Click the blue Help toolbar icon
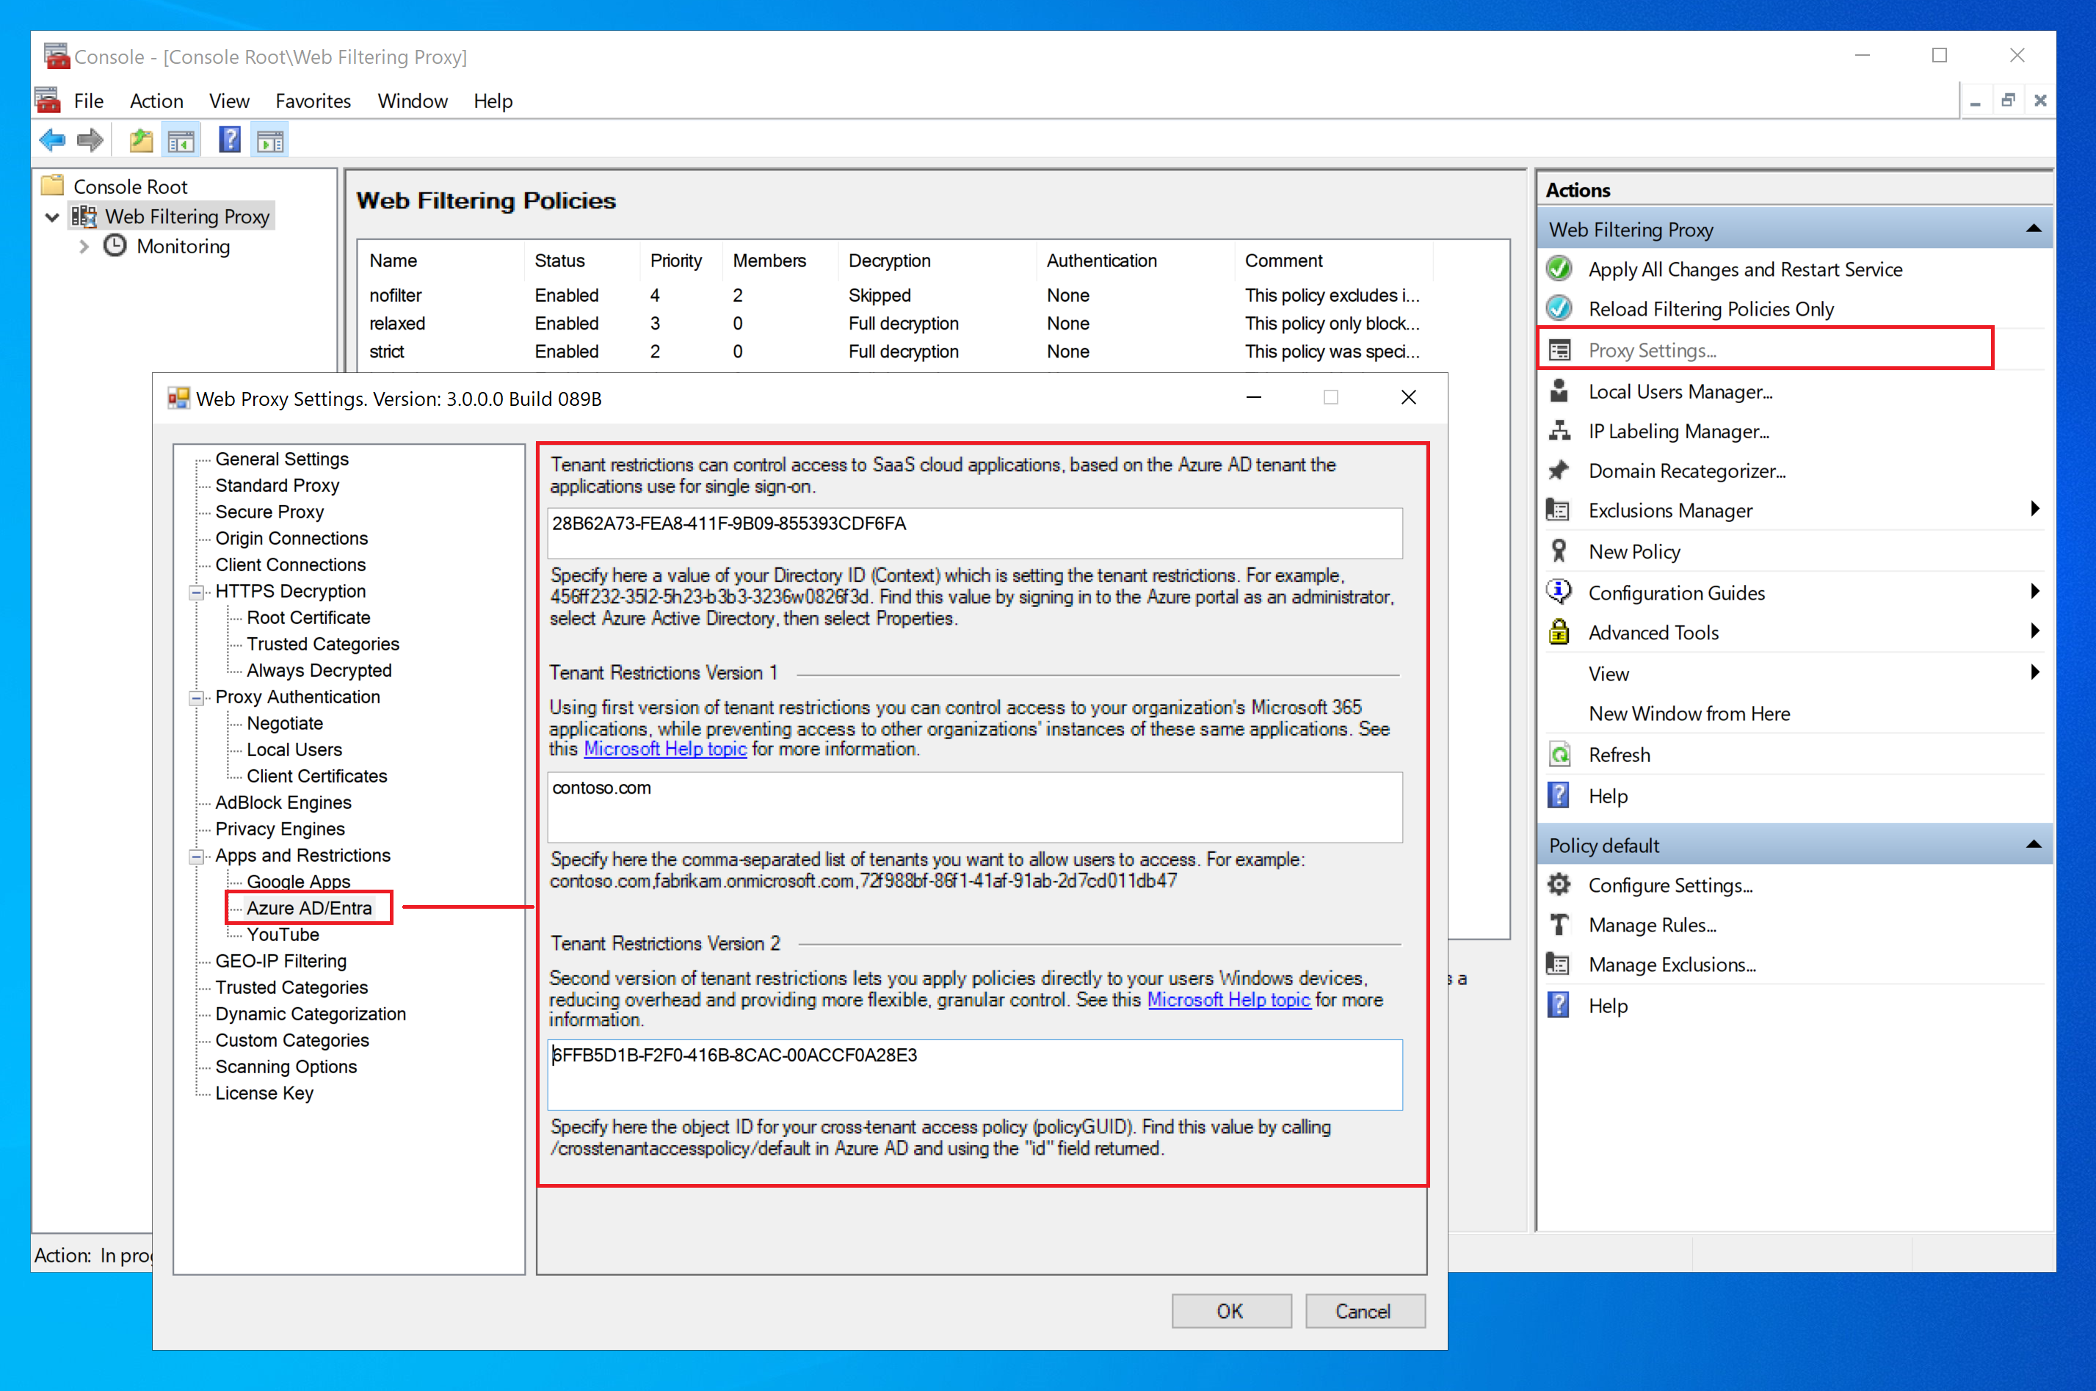The width and height of the screenshot is (2096, 1391). coord(230,140)
